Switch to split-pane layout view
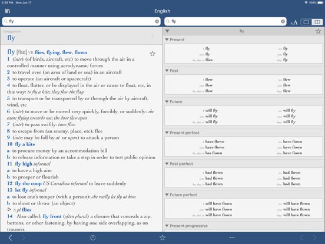The height and width of the screenshot is (244, 325). tap(317, 22)
